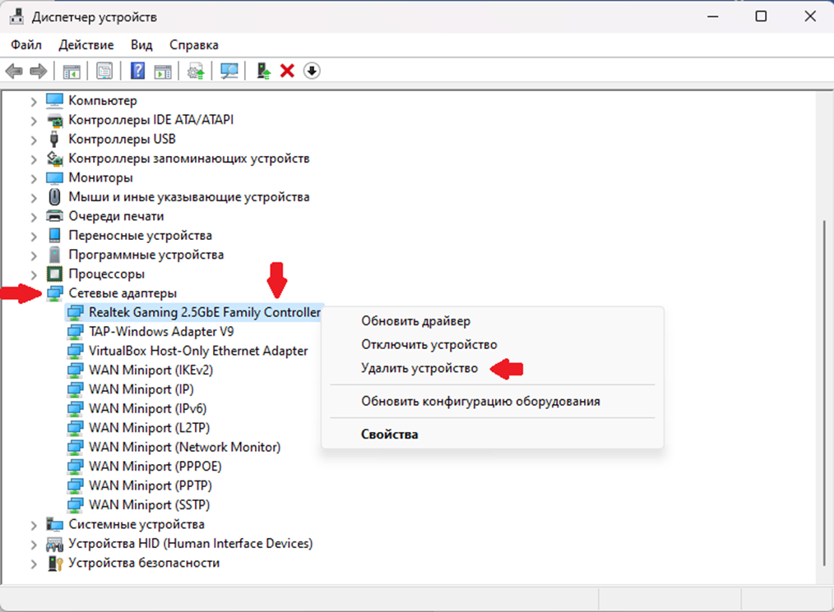Select WAN Miniport (IKEv2)

(x=151, y=370)
